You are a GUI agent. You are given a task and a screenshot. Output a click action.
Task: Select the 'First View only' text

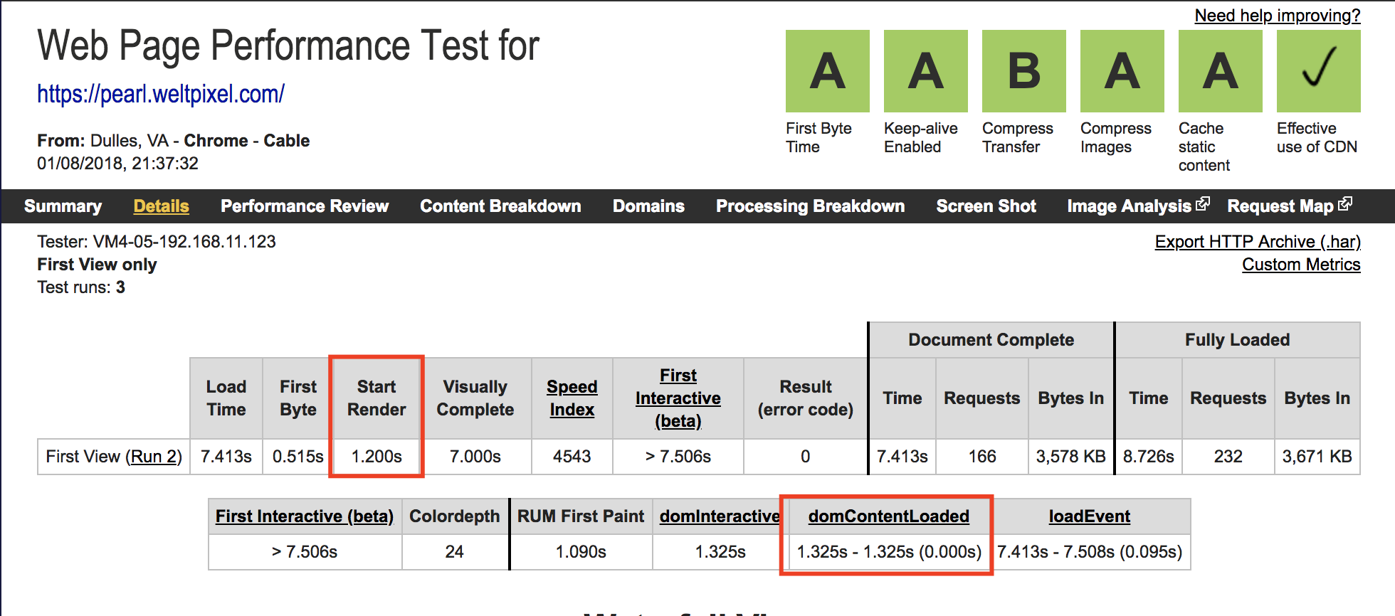[97, 265]
